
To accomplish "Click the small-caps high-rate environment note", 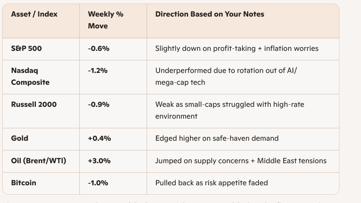I will [x=229, y=110].
